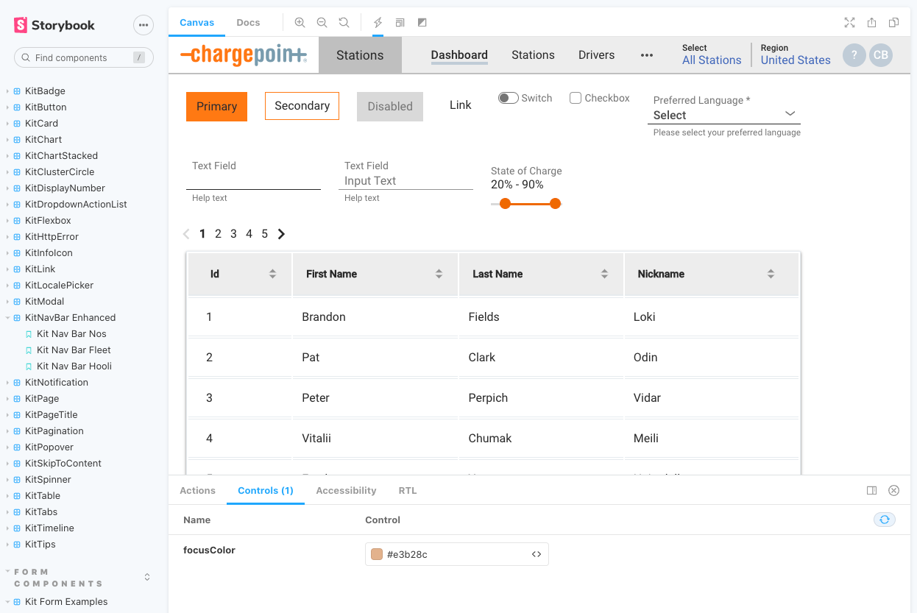Click the Secondary button
This screenshot has height=613, width=917.
pos(302,105)
